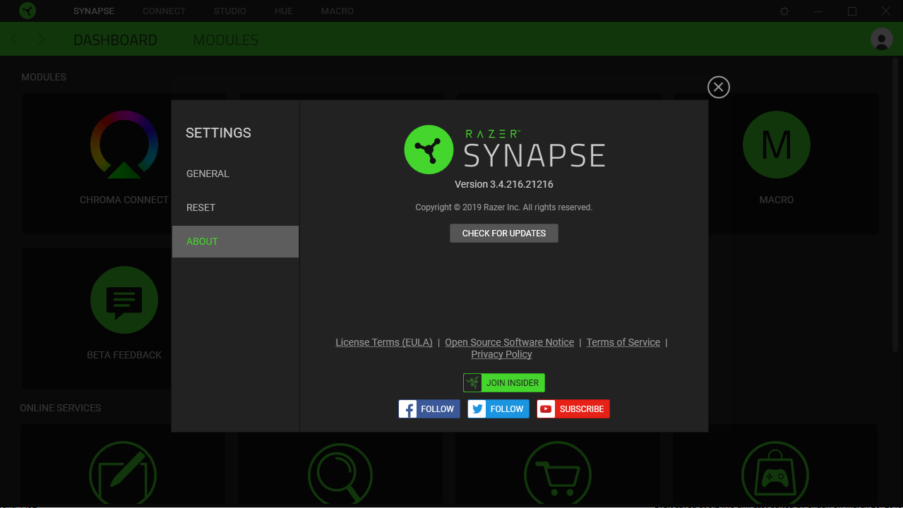Screen dimensions: 903x508
Task: Click the user profile avatar icon
Action: [882, 39]
